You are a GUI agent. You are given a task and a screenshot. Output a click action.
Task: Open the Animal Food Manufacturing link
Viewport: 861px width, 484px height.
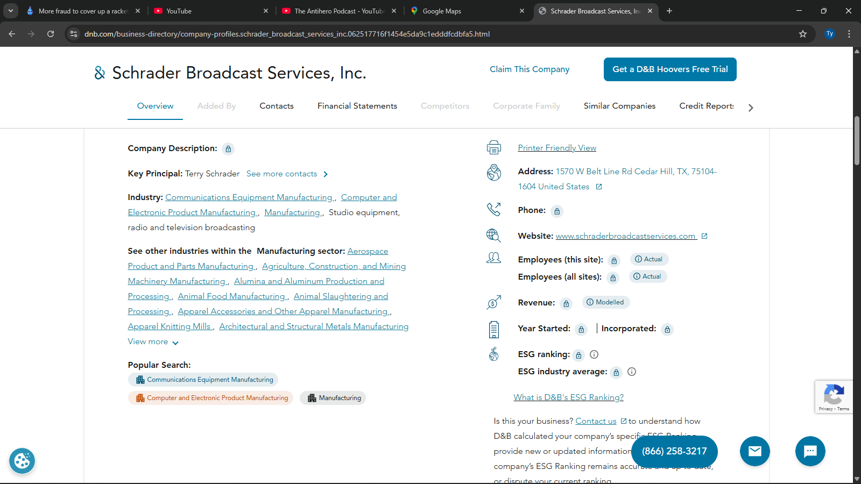(x=231, y=296)
